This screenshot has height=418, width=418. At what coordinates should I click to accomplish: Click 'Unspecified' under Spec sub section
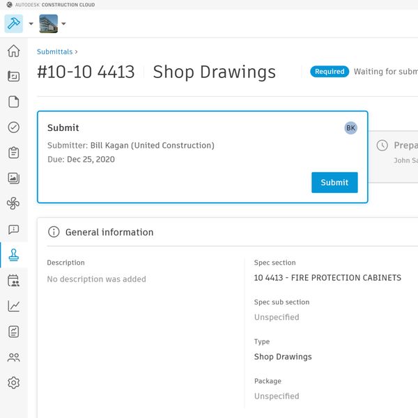[x=277, y=317]
